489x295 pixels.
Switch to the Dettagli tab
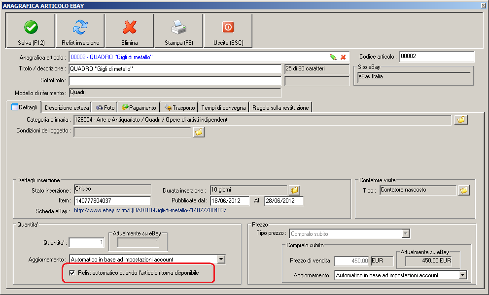click(24, 107)
